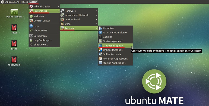Select the cache SD card desktop icon
This screenshot has height=106, width=209.
coord(14,43)
